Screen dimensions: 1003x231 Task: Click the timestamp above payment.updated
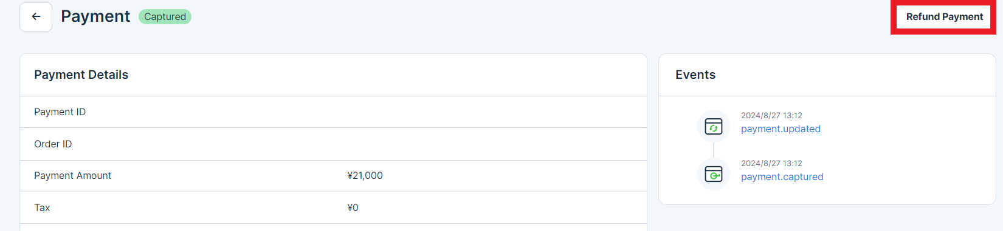click(771, 115)
